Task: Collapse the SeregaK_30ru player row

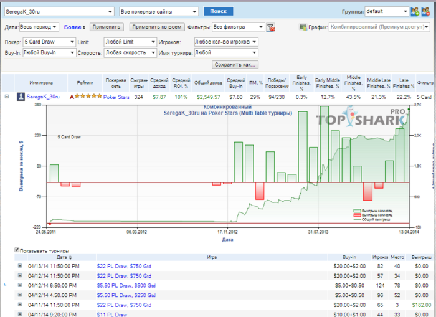Action: click(x=7, y=97)
